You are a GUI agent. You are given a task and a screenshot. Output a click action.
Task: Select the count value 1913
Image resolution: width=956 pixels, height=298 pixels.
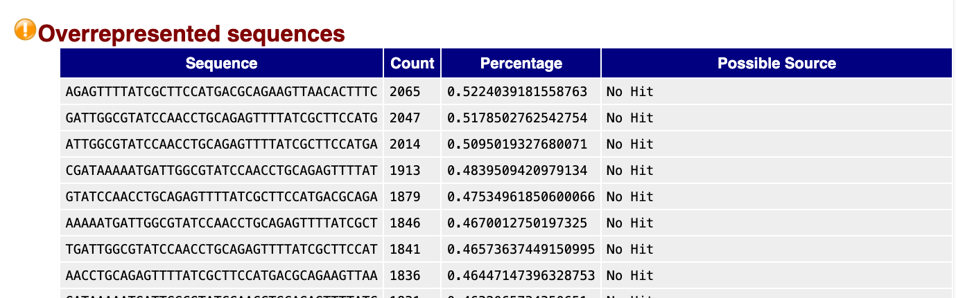[x=405, y=170]
